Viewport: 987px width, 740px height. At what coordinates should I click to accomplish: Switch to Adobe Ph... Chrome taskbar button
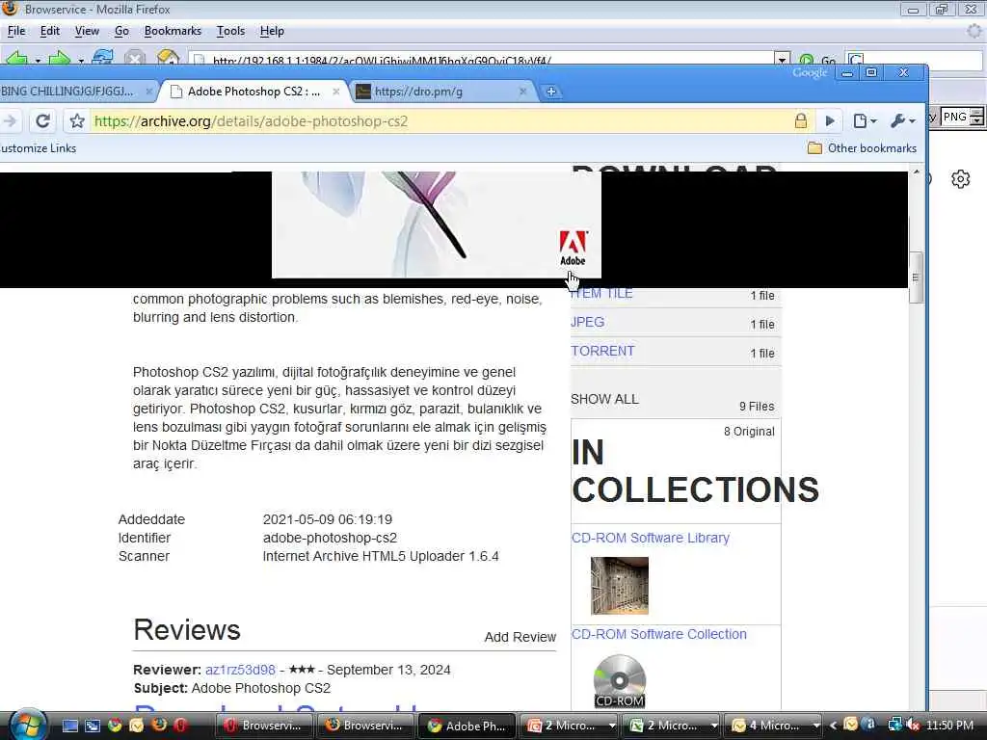467,726
